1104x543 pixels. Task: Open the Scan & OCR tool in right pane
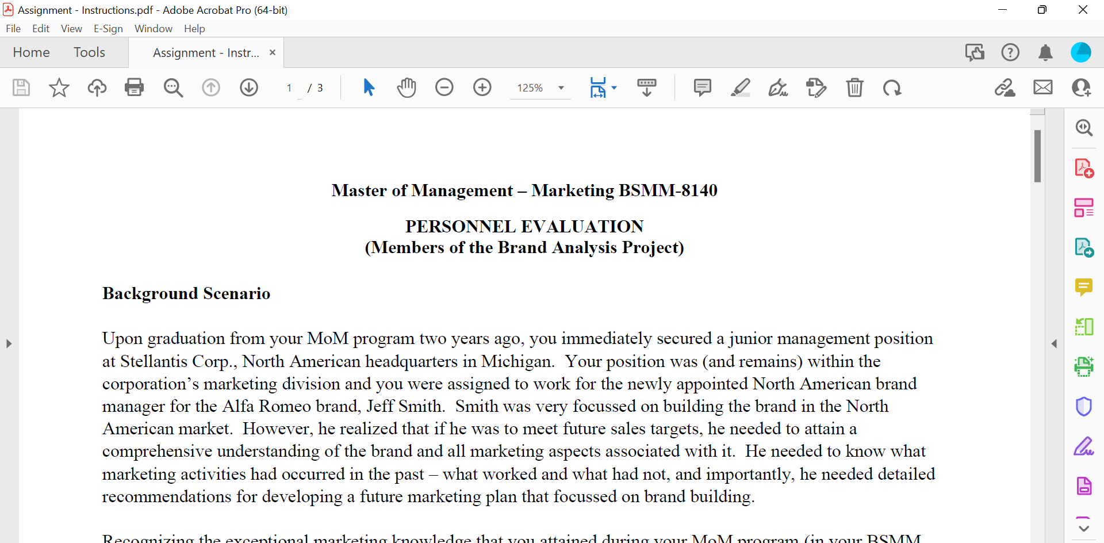[1084, 366]
